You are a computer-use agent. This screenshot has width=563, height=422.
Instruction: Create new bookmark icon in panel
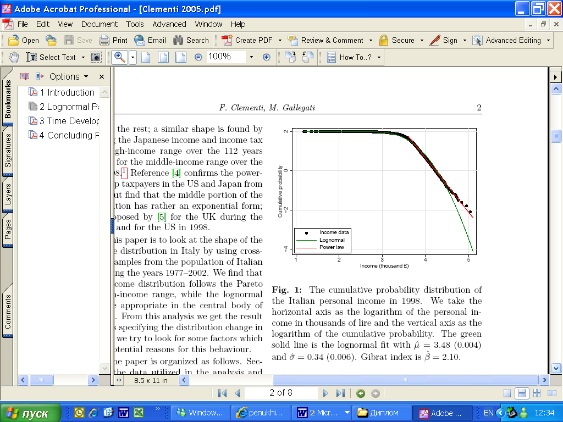point(40,76)
